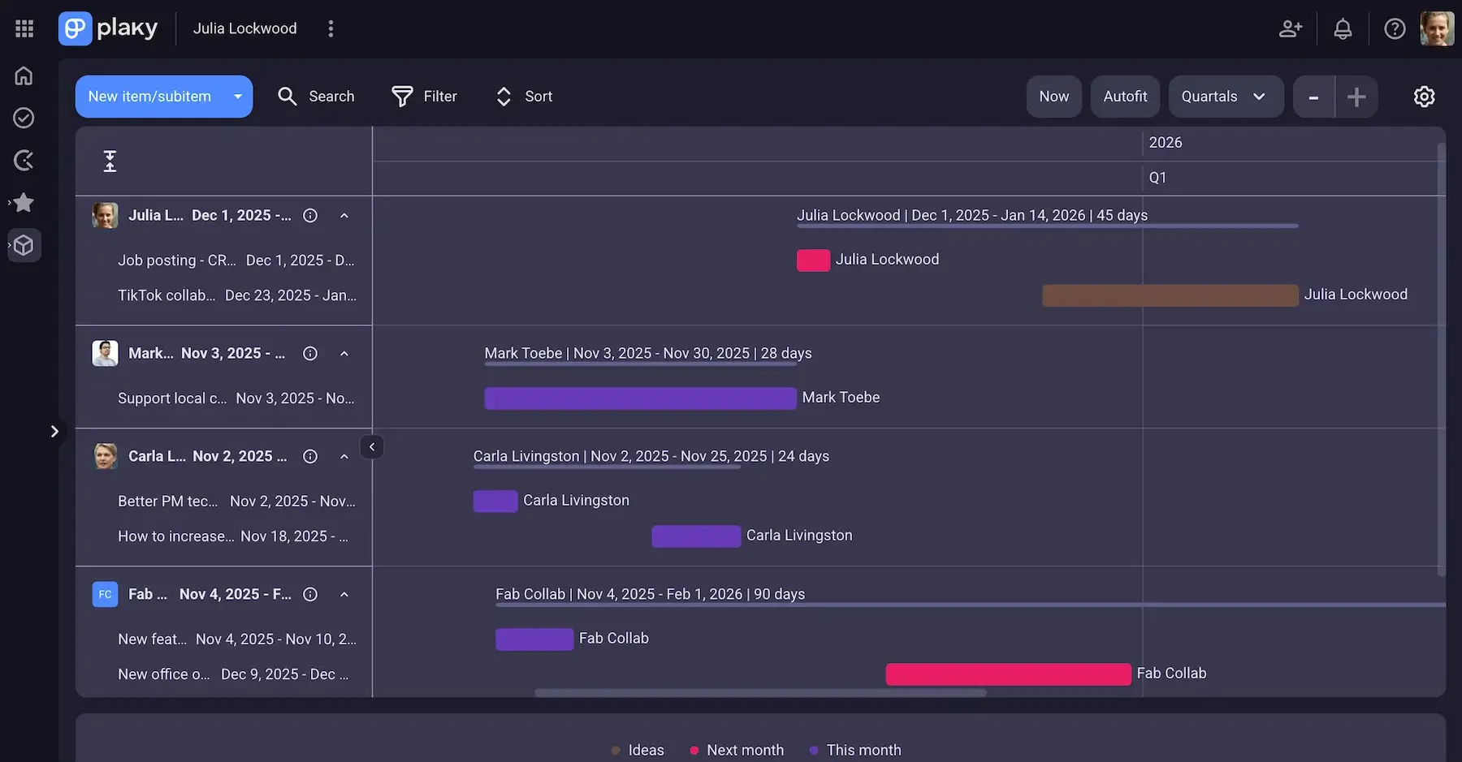This screenshot has width=1462, height=762.
Task: Click Julia Lockwood's avatar in the list
Action: coord(105,215)
